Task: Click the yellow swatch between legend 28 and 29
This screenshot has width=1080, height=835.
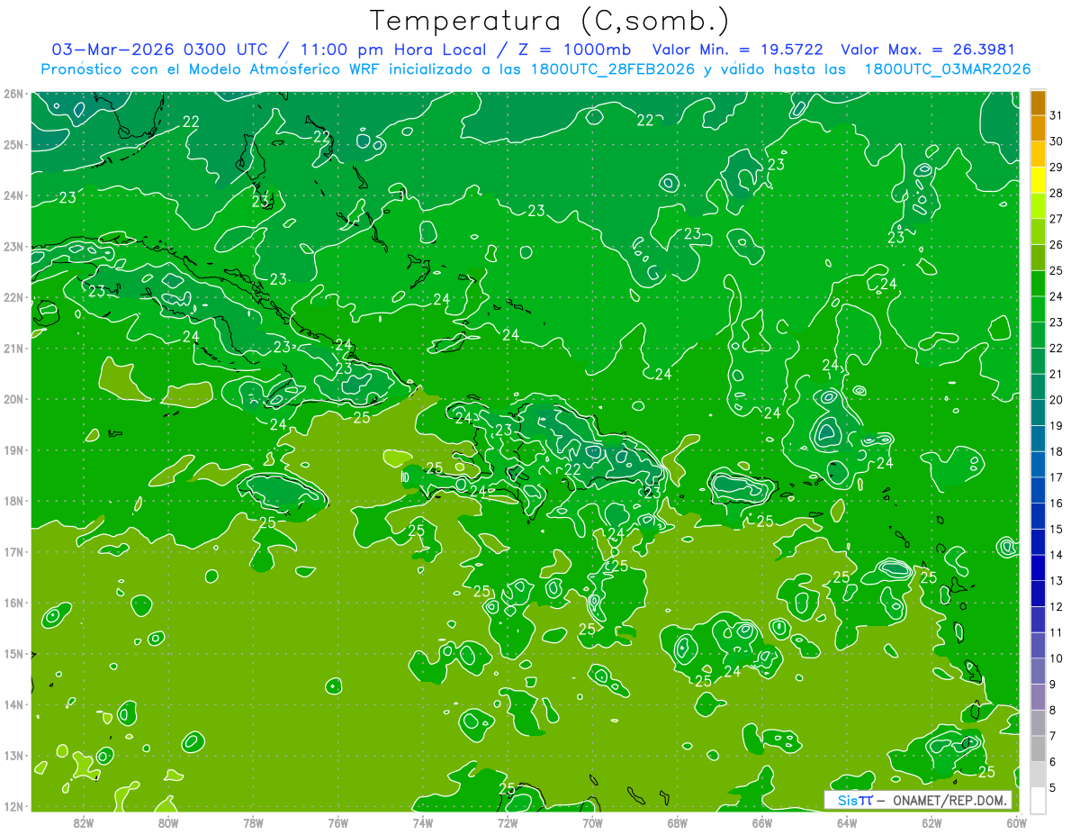Action: click(x=1038, y=179)
